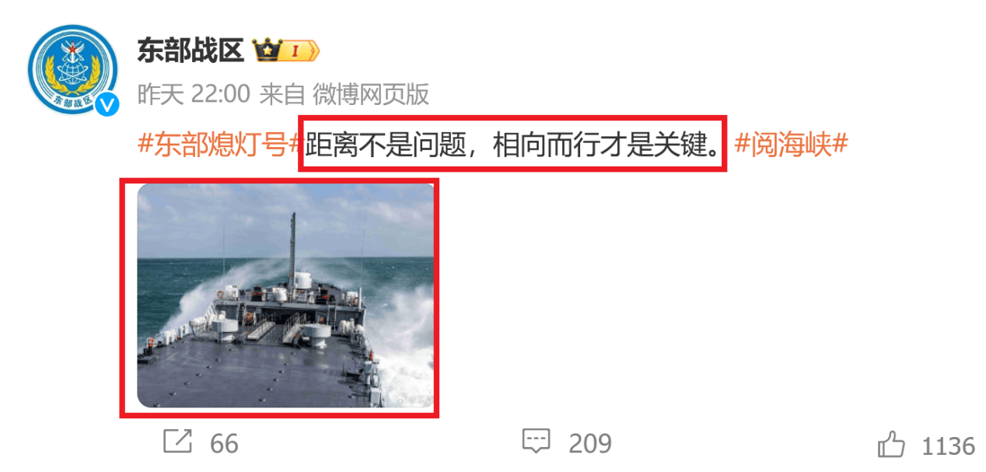The height and width of the screenshot is (472, 986).
Task: Click the like count 1136
Action: tap(948, 446)
